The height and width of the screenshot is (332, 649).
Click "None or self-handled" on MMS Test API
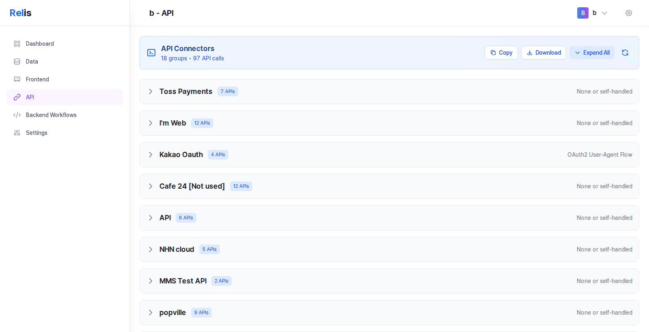pyautogui.click(x=604, y=281)
